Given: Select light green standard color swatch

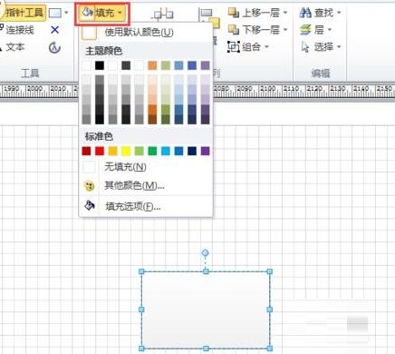Looking at the screenshot, I should [140, 151].
